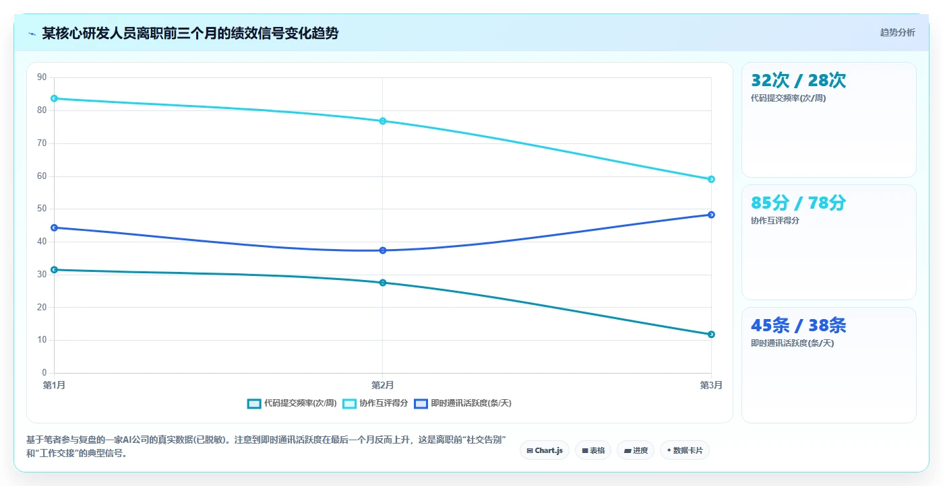Select 协作互评得分 data point at 第1月
The width and height of the screenshot is (943, 486).
click(54, 98)
